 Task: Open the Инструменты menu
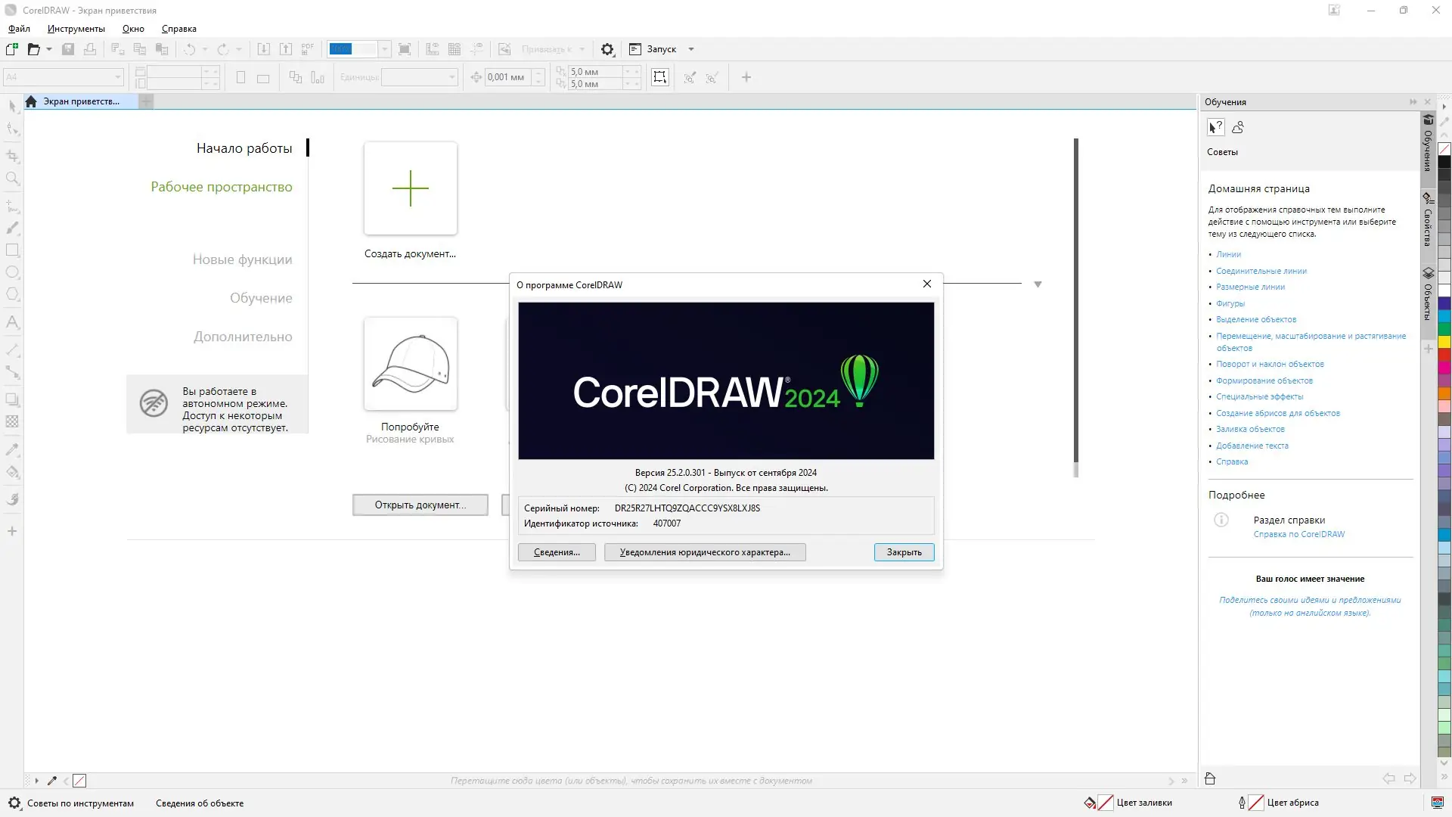click(x=76, y=29)
